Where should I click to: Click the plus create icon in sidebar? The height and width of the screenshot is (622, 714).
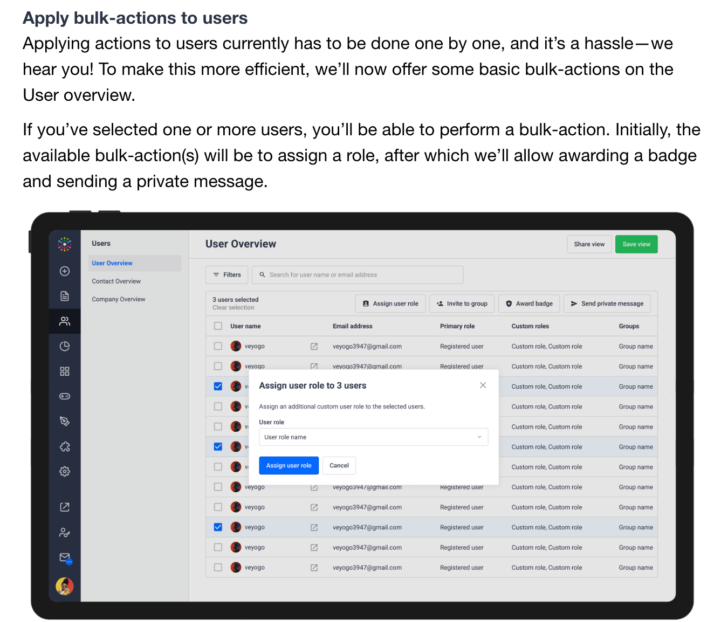pos(65,271)
